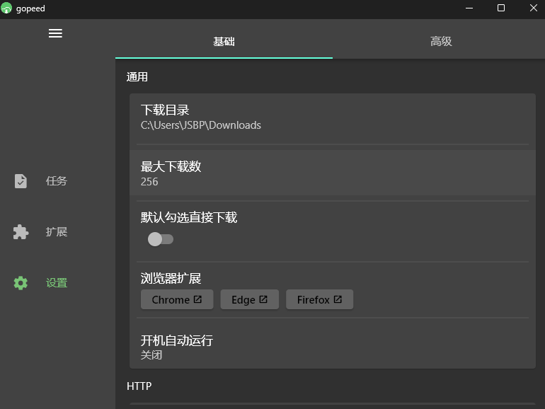The width and height of the screenshot is (545, 409).
Task: Click the external link icon on Edge button
Action: coord(263,299)
